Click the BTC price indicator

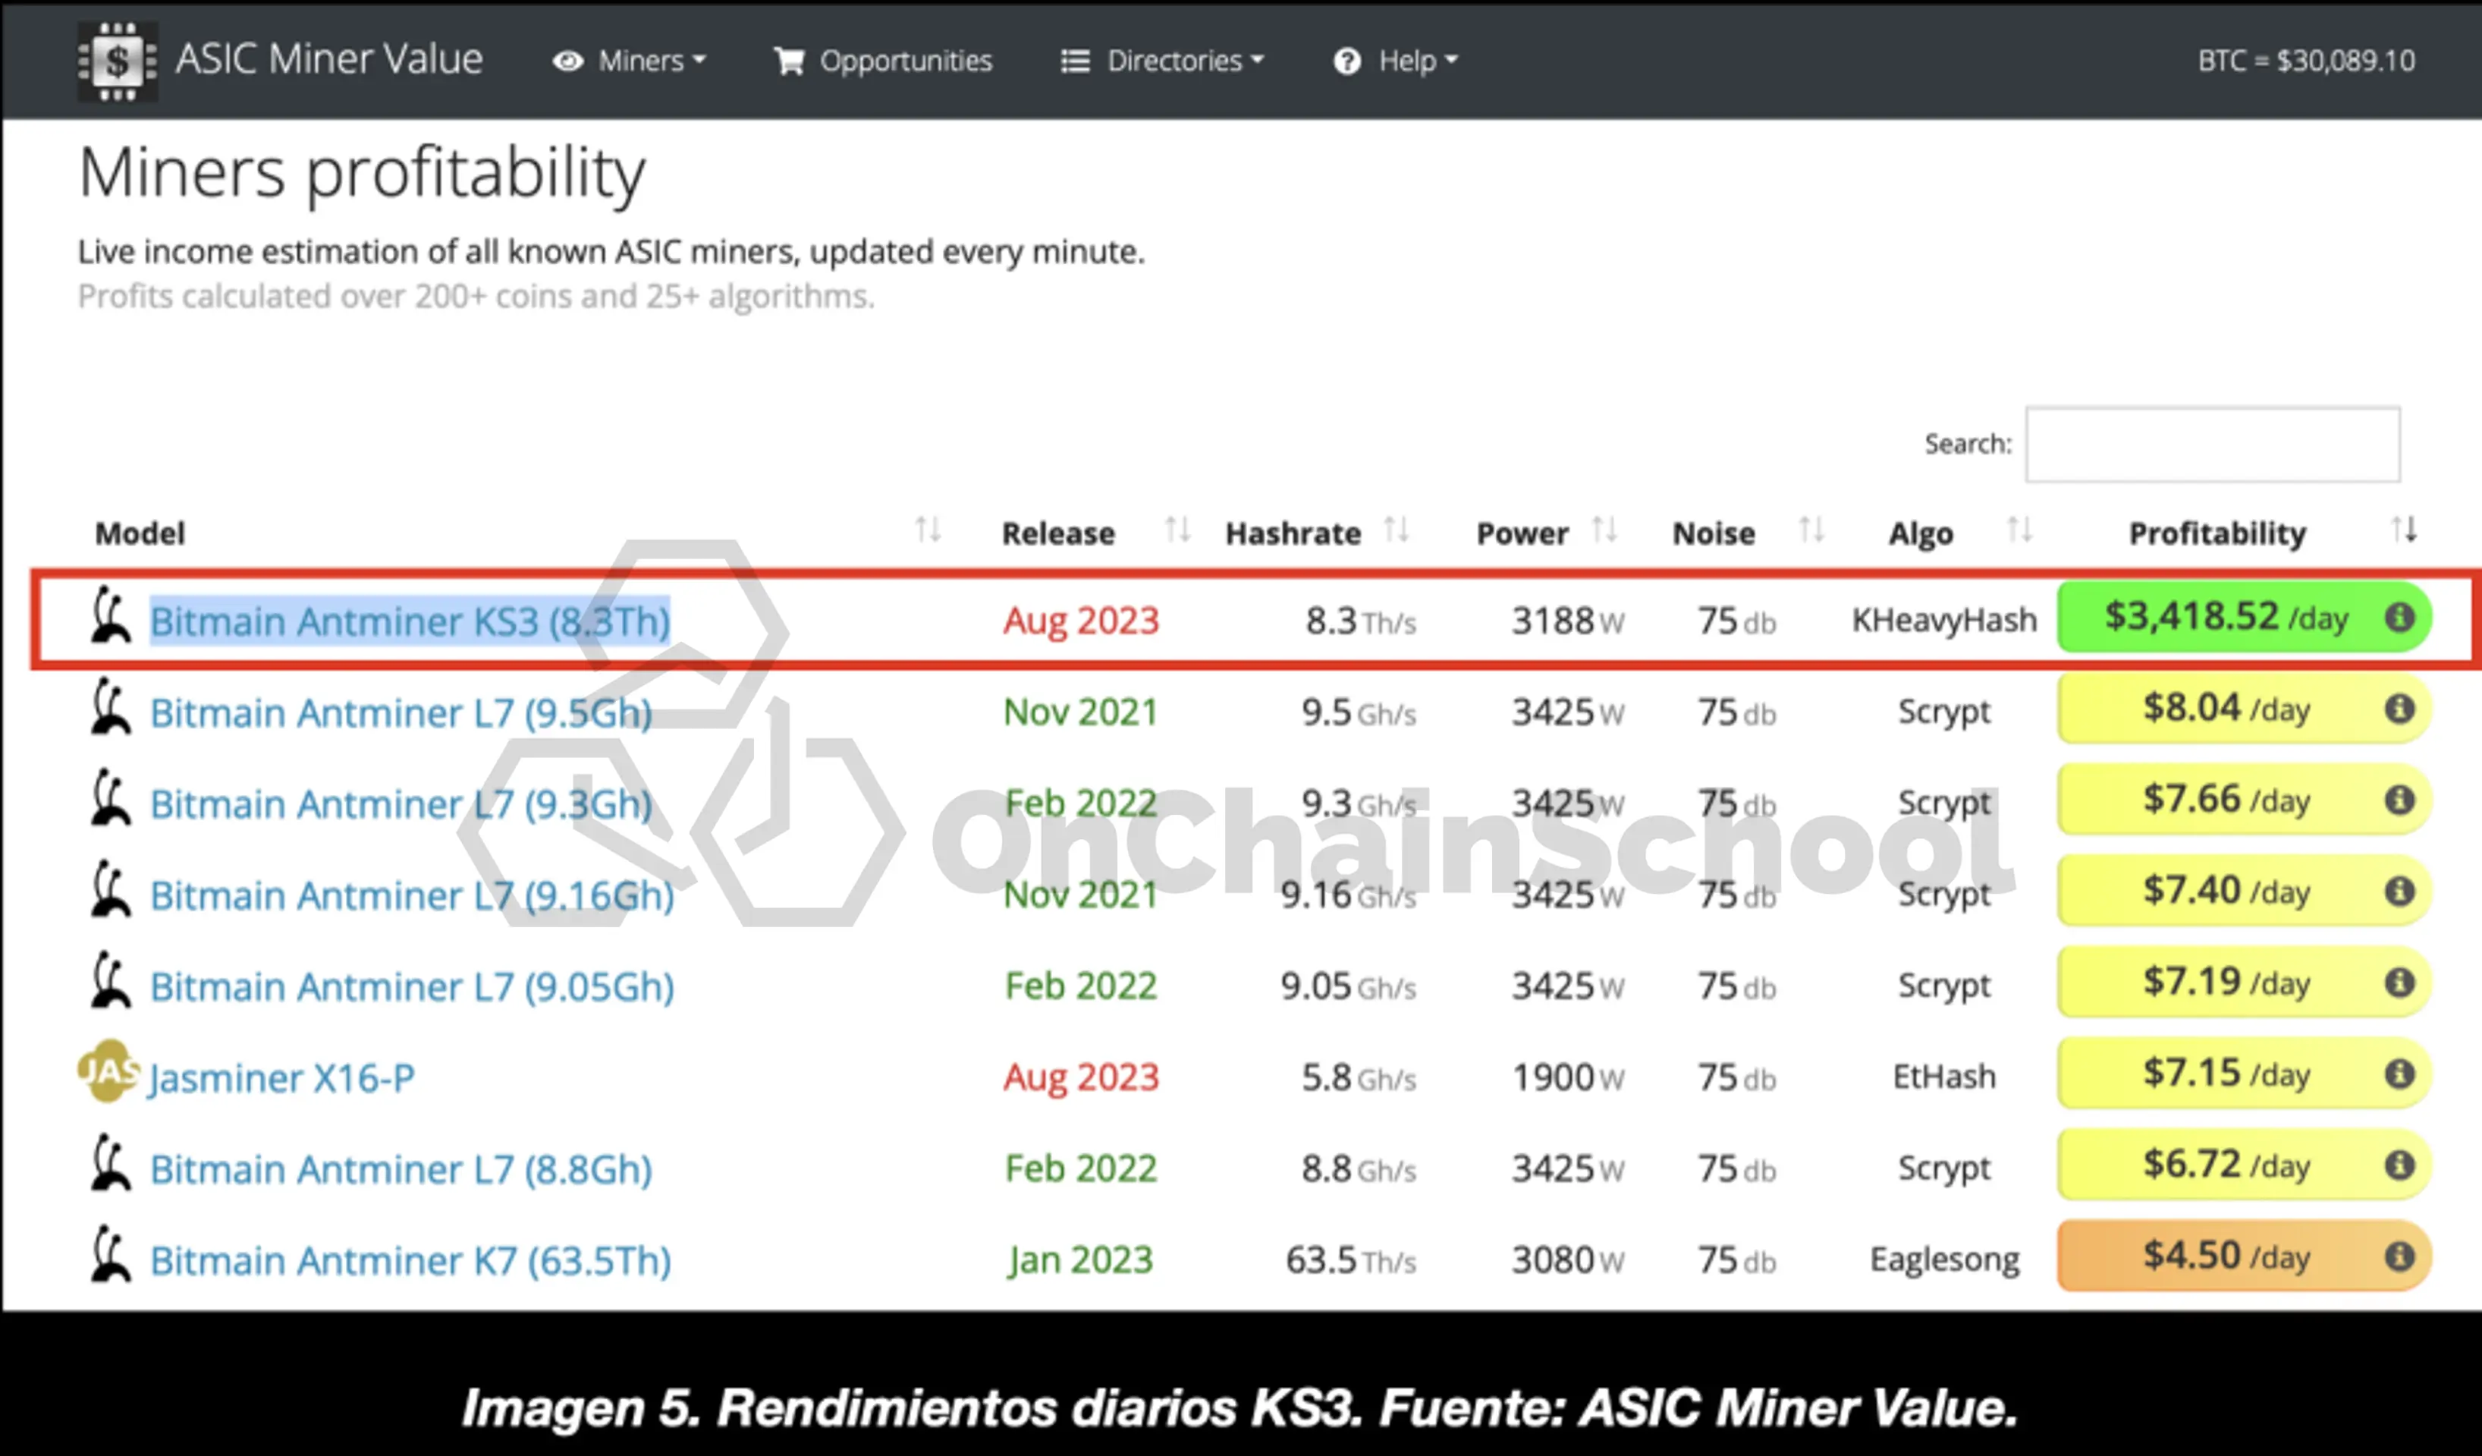click(2307, 61)
